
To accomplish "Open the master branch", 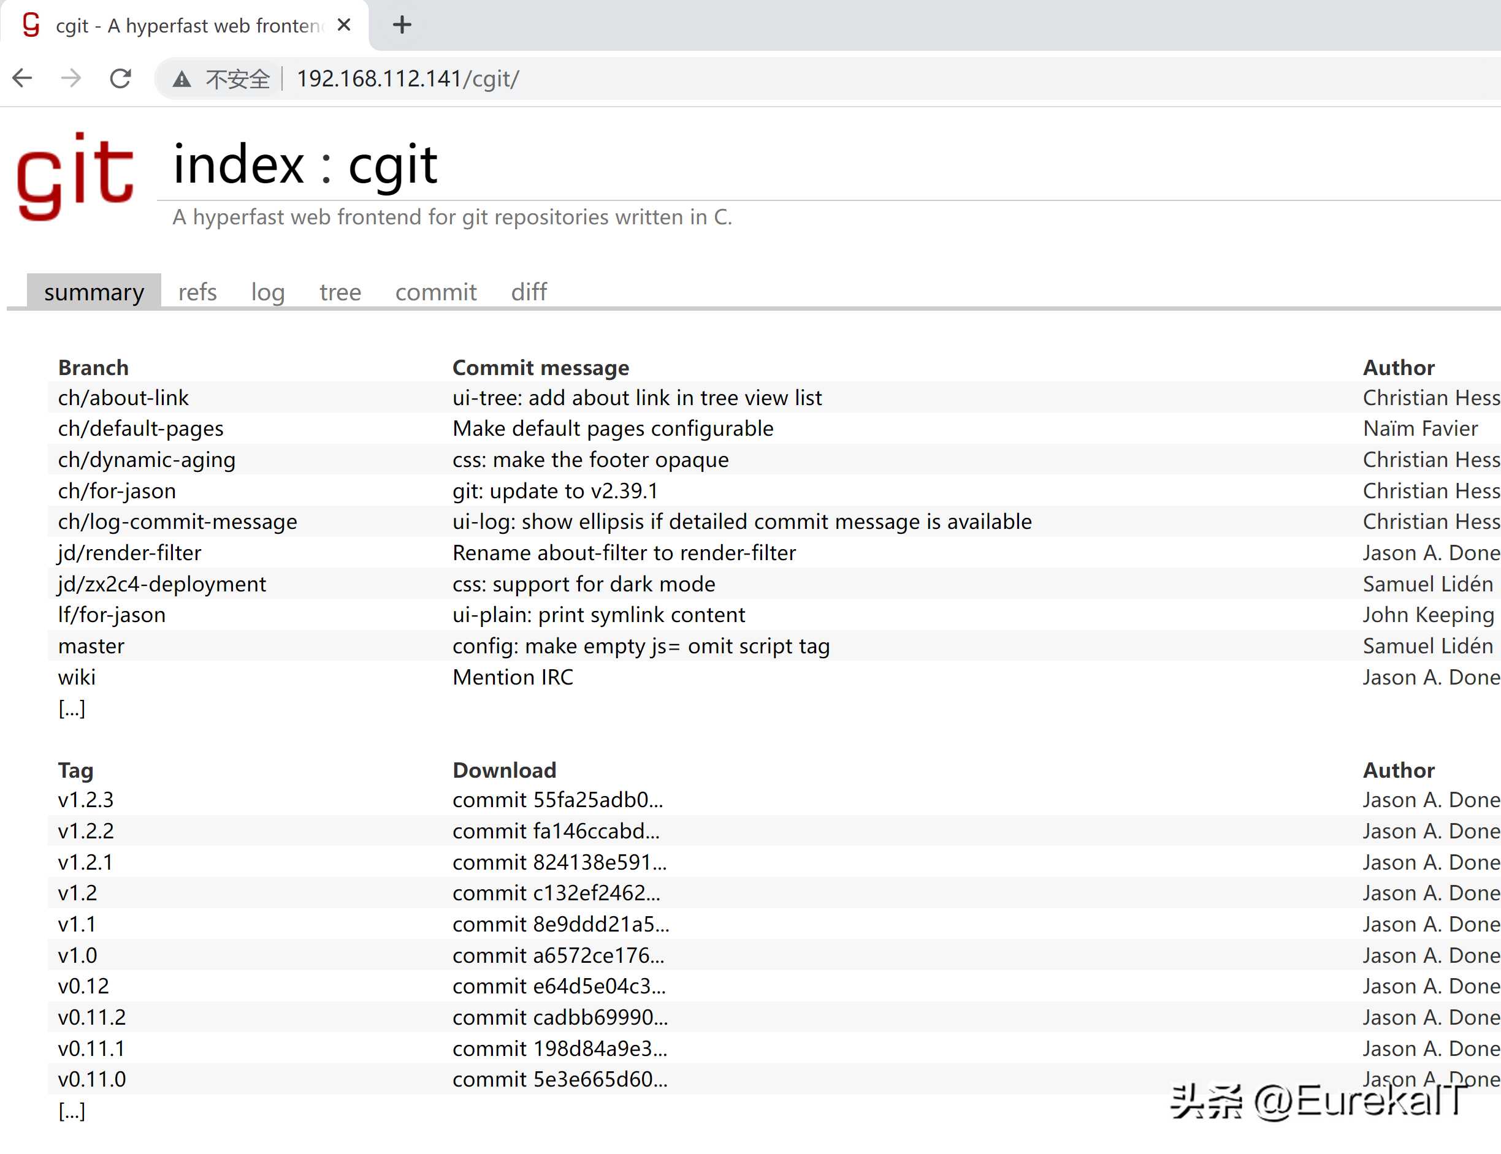I will (x=91, y=647).
